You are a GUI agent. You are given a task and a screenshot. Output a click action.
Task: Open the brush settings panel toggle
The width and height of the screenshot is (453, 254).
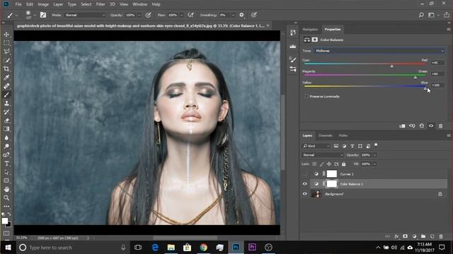coord(43,15)
